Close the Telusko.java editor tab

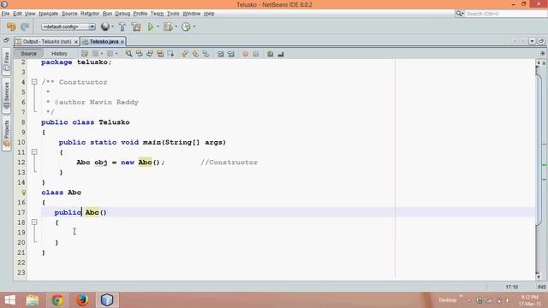[122, 42]
